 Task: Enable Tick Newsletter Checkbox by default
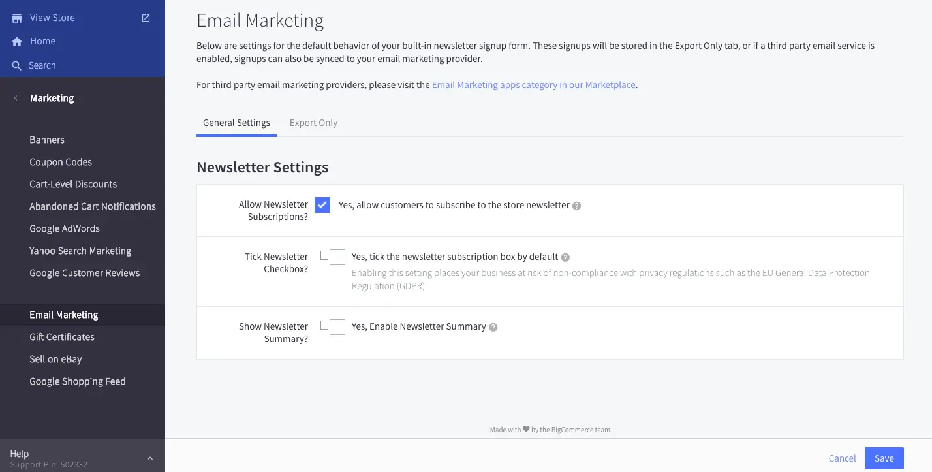pyautogui.click(x=337, y=257)
